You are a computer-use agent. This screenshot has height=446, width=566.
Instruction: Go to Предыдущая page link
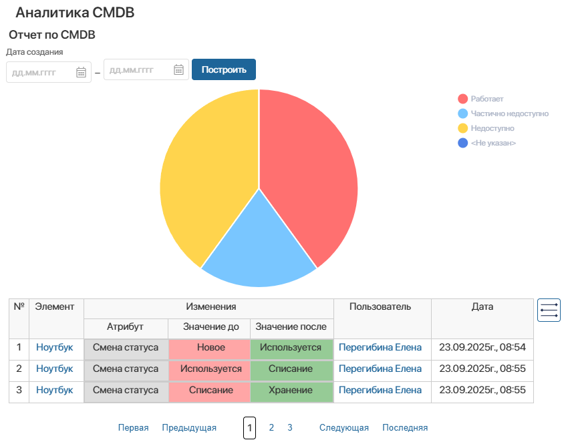[x=189, y=427]
